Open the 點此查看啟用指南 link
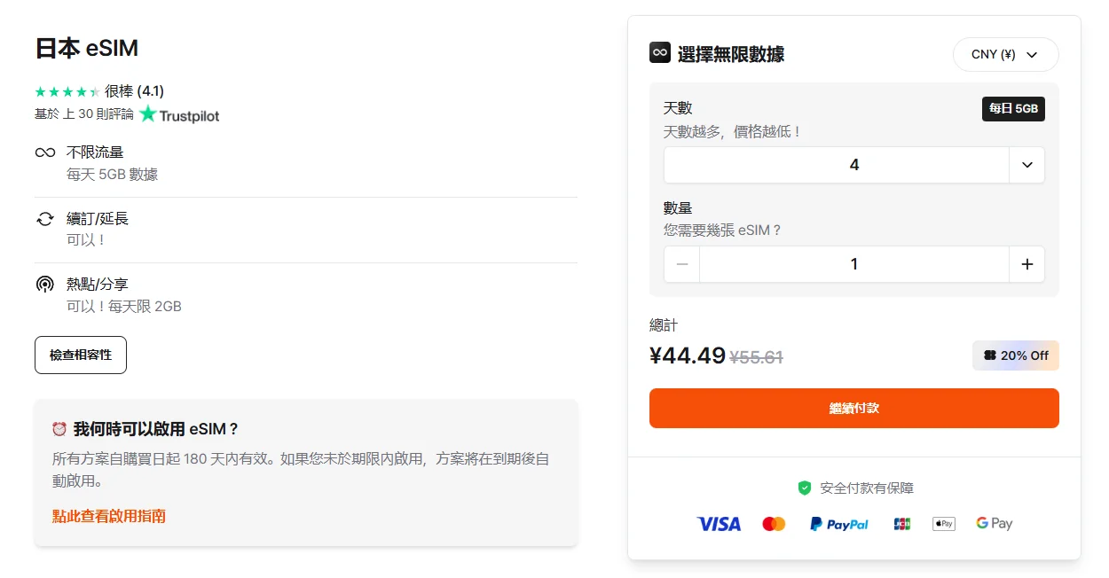This screenshot has width=1109, height=578. [x=109, y=516]
